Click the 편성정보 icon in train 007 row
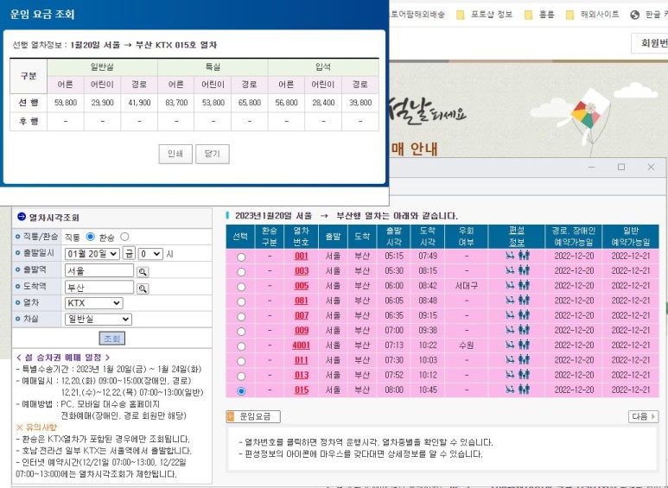Viewport: 668px width, 488px height. click(x=517, y=315)
